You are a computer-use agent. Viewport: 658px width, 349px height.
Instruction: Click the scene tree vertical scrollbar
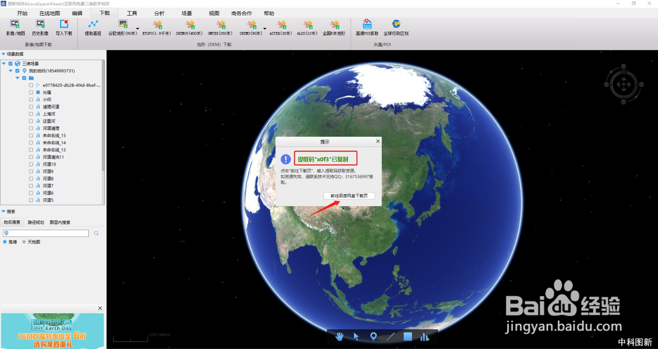(x=103, y=116)
